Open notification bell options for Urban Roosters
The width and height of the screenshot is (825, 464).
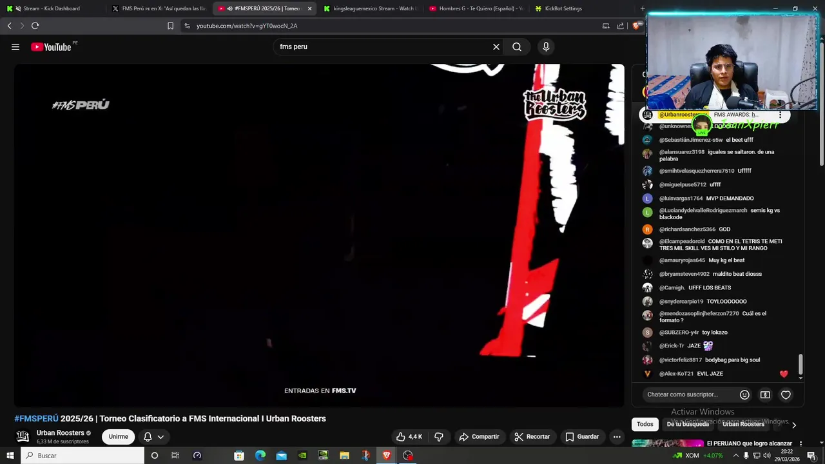pyautogui.click(x=153, y=436)
